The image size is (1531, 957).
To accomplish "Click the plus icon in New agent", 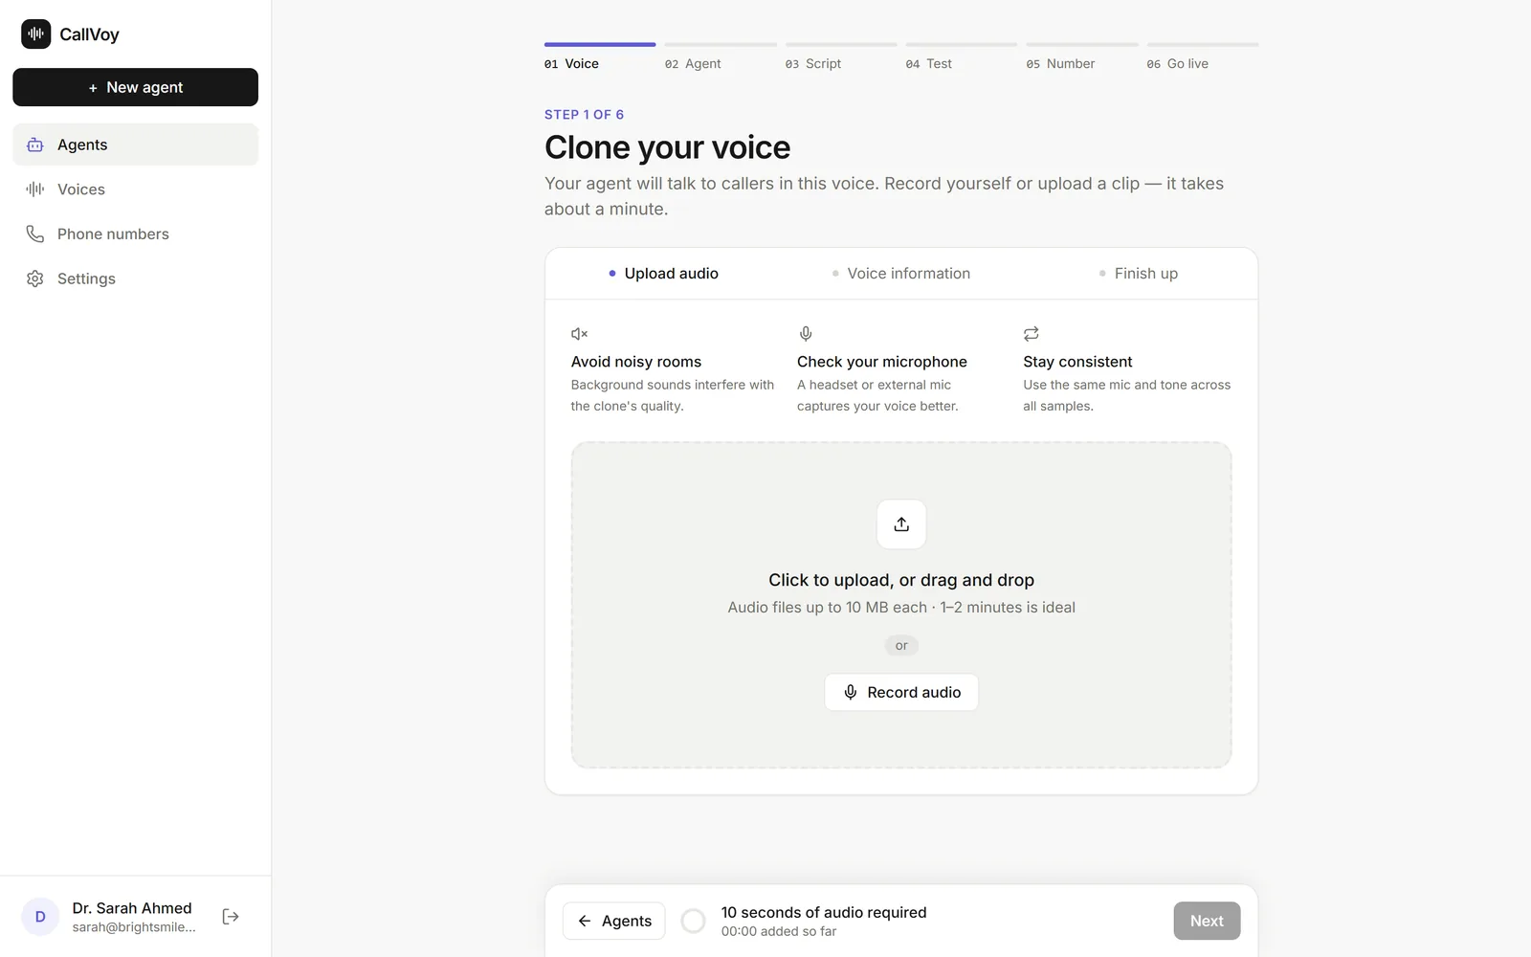I will tap(93, 88).
